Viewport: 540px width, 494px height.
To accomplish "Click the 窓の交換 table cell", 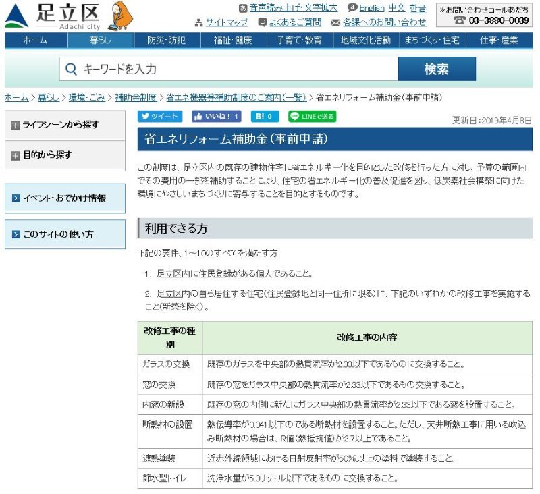I will click(170, 385).
